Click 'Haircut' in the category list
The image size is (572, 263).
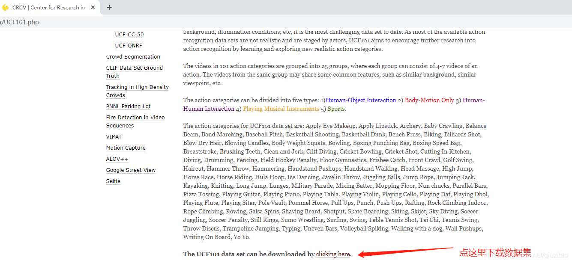pos(194,168)
